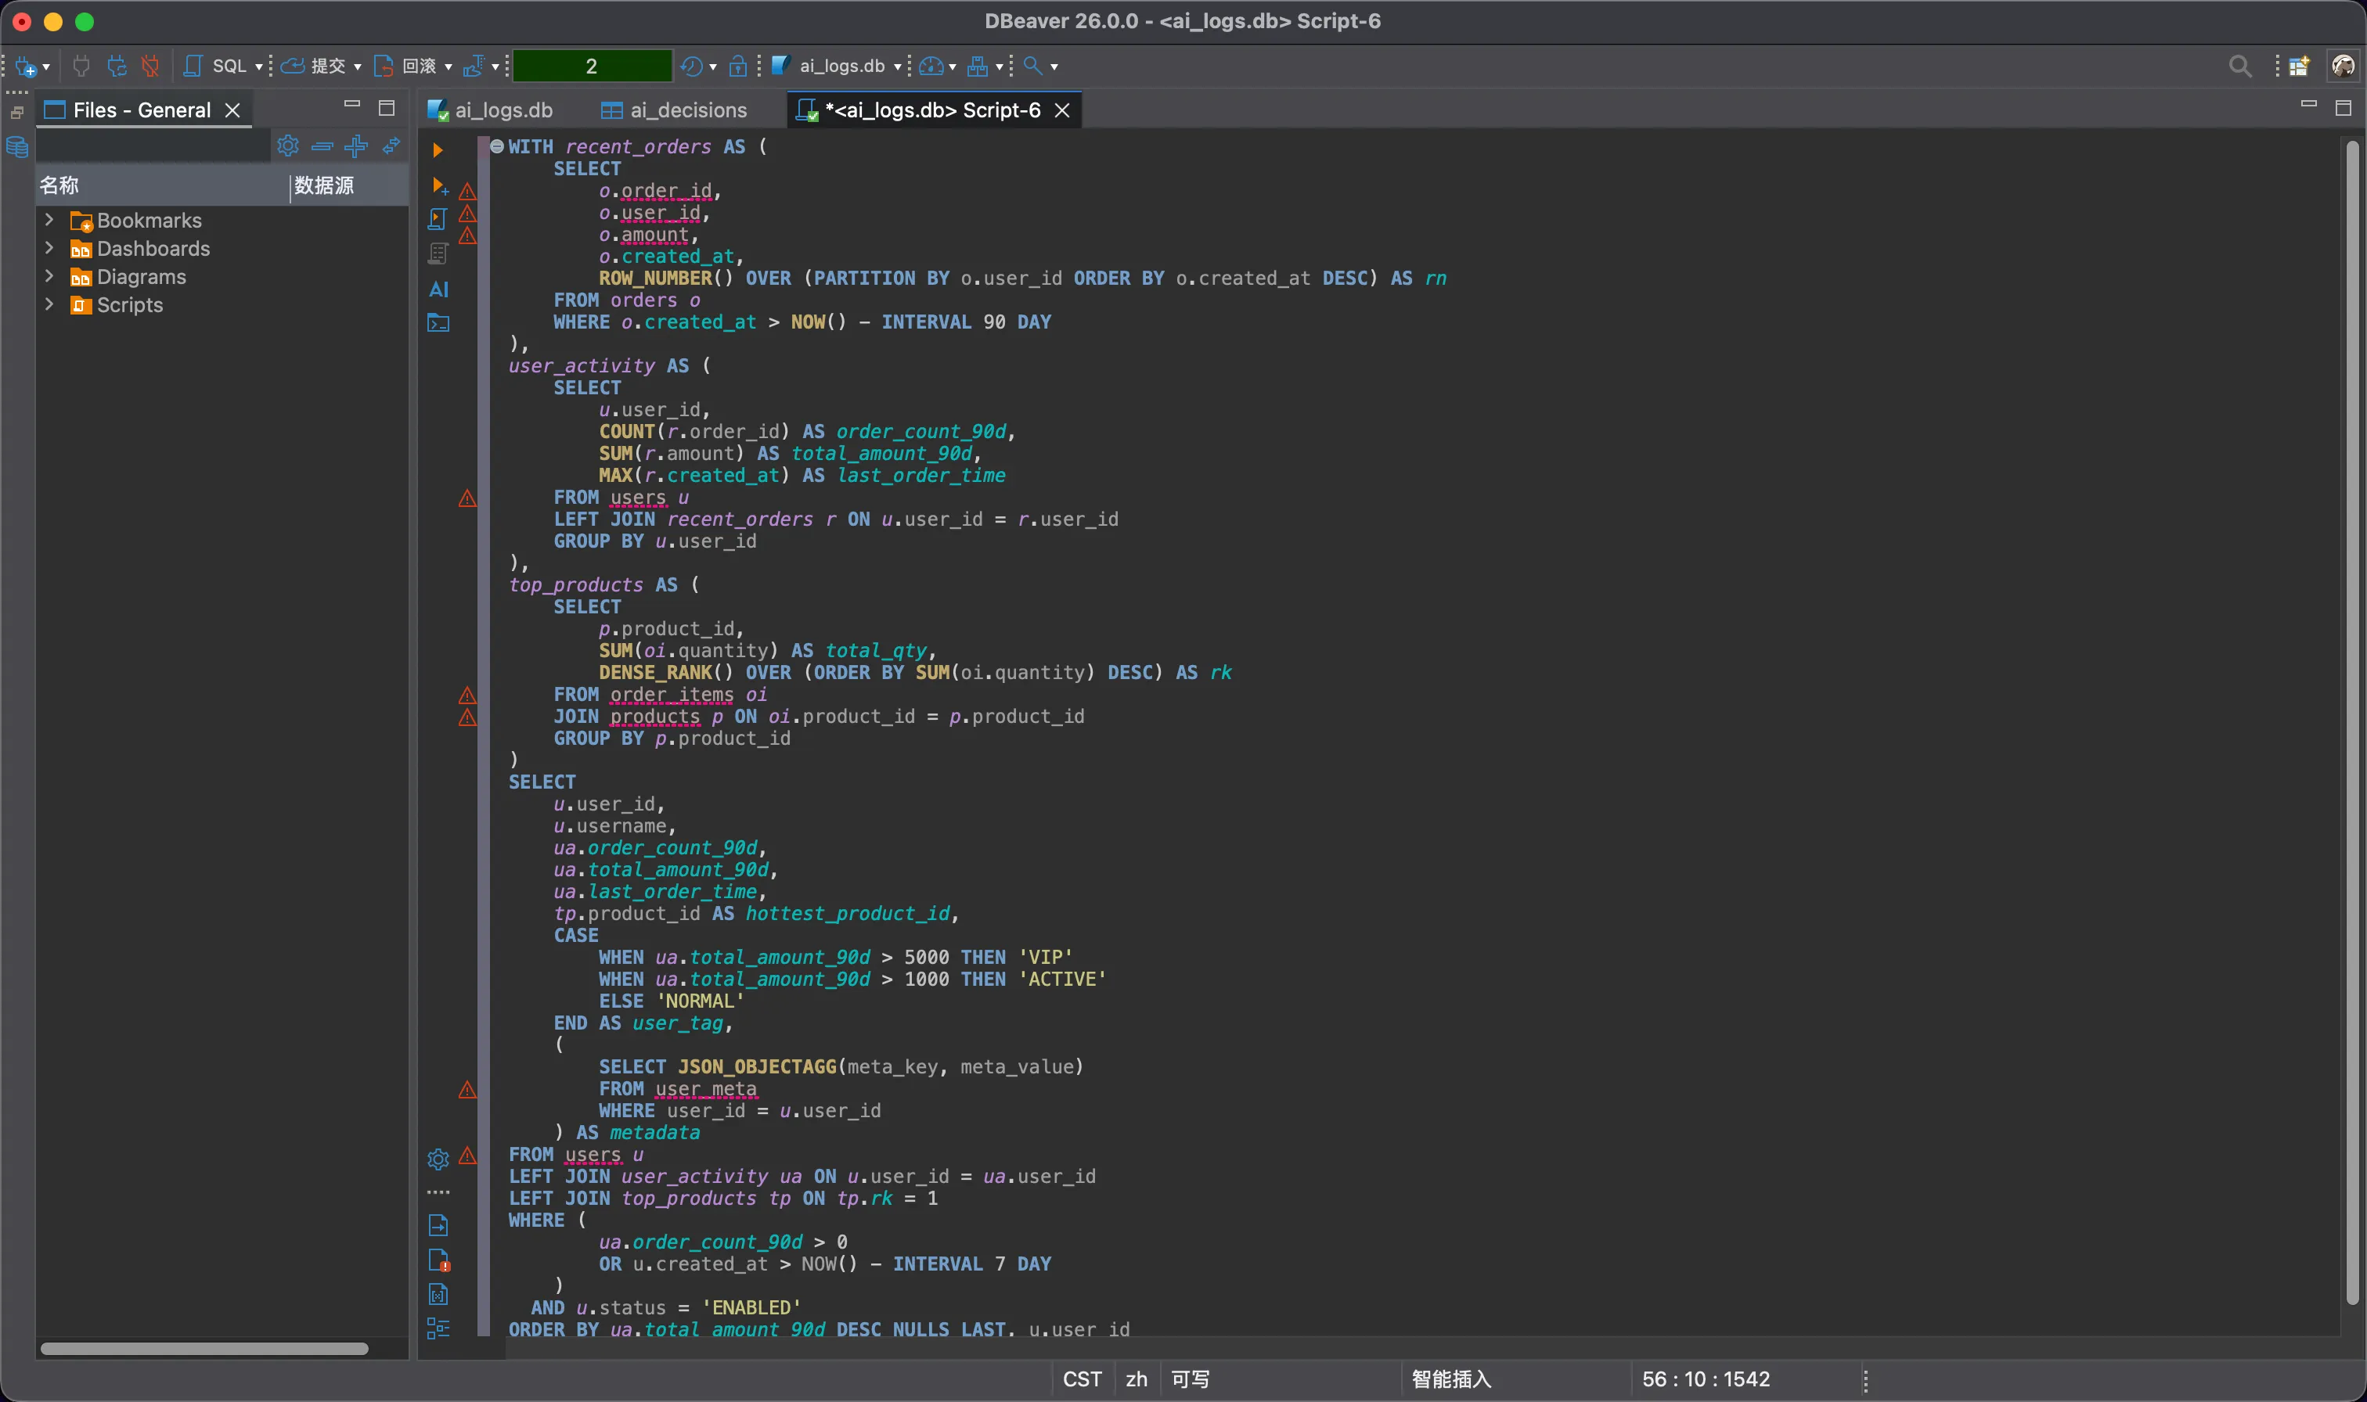This screenshot has height=1402, width=2367.
Task: Click the transaction log counter showing 2
Action: click(592, 65)
